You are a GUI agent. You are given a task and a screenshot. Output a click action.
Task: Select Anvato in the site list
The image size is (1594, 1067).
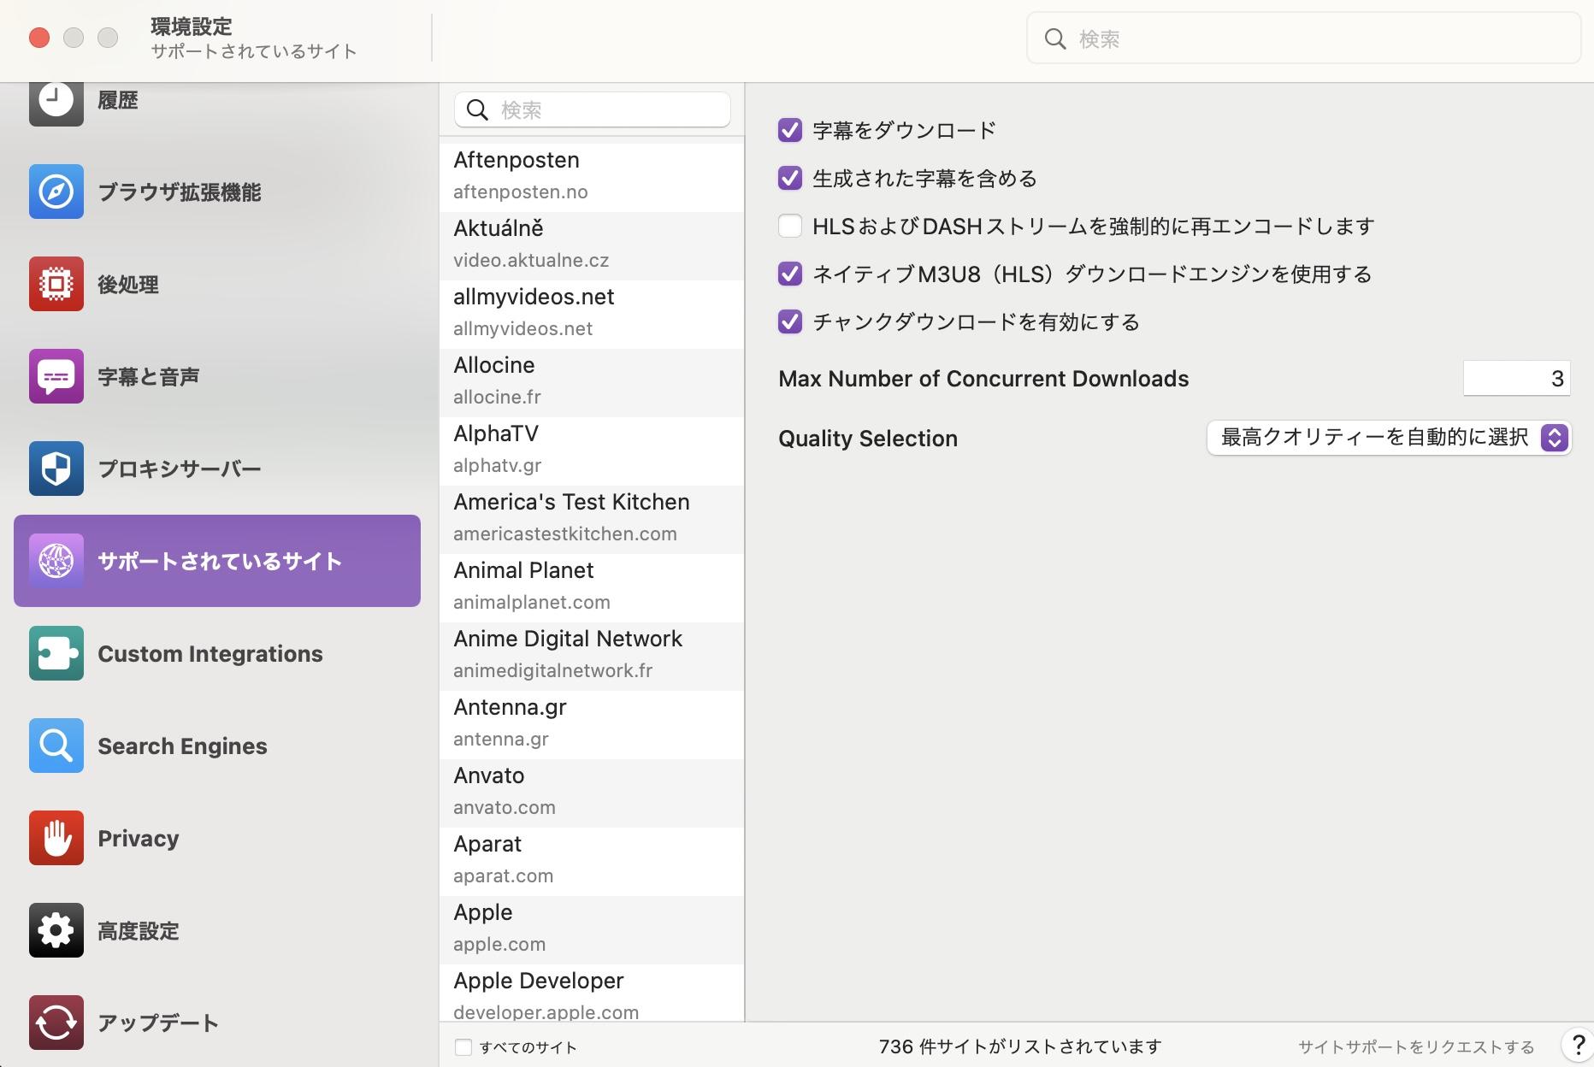coord(592,793)
